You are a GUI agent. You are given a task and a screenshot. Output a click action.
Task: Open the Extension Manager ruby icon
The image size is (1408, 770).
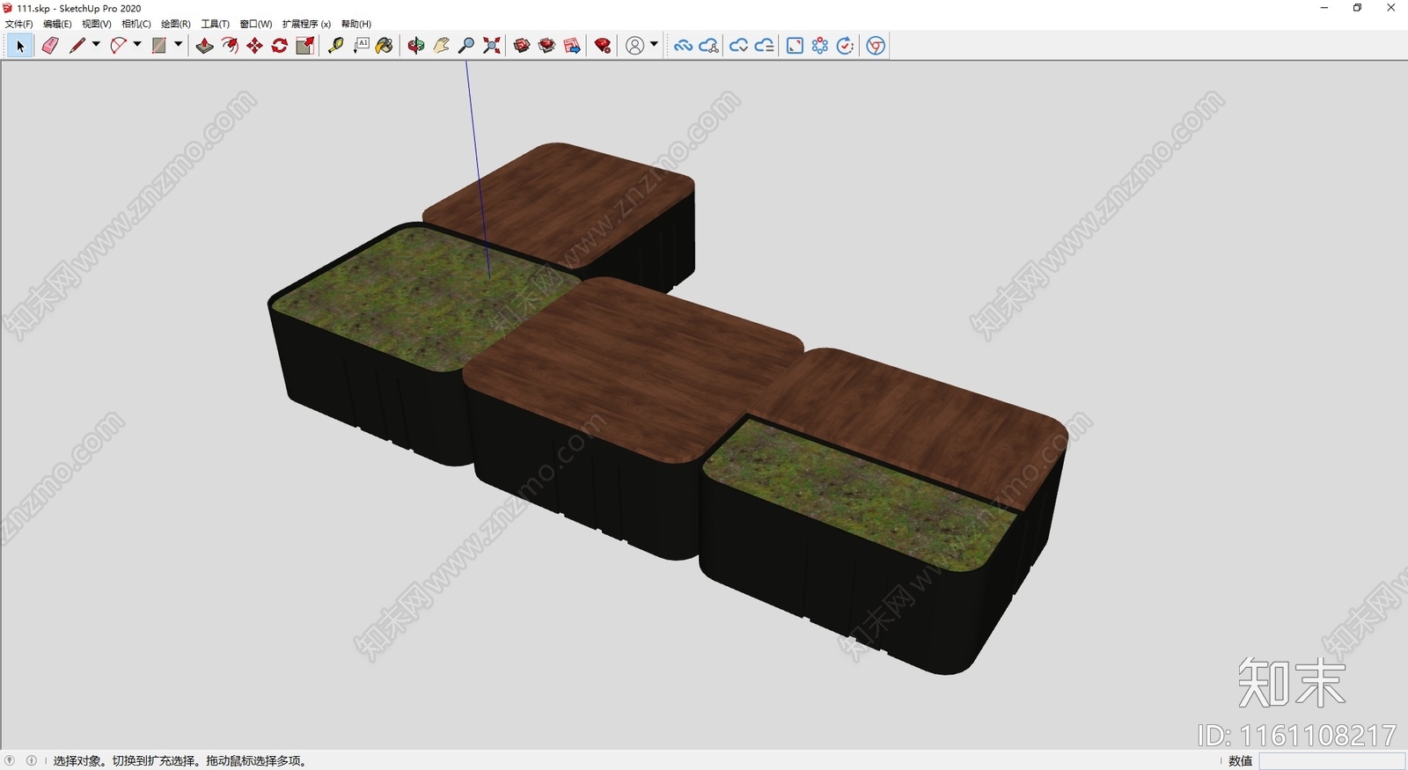click(x=603, y=46)
